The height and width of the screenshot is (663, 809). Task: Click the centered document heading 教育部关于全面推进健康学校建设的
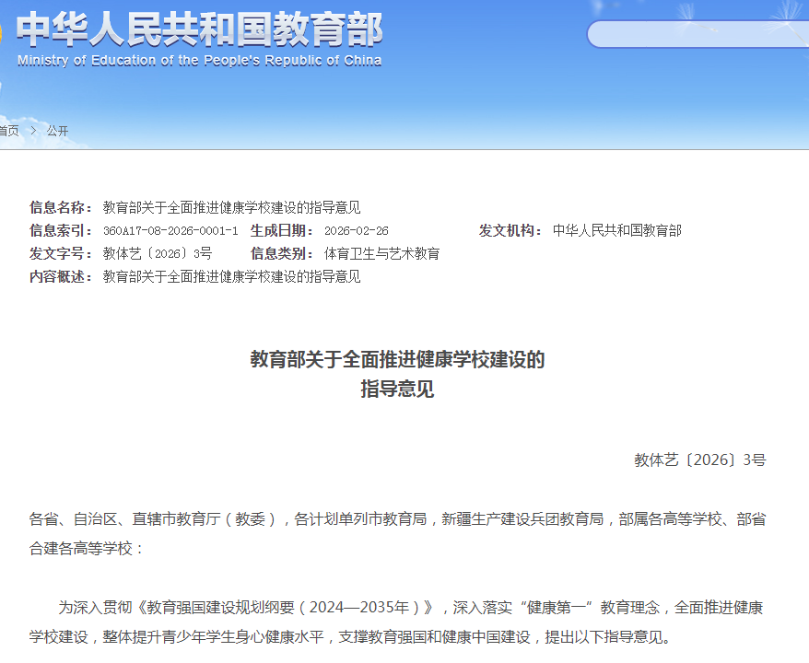coord(397,359)
